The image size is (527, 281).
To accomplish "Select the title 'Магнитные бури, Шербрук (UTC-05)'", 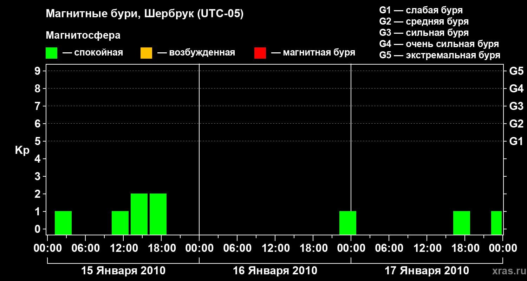I will click(x=145, y=14).
